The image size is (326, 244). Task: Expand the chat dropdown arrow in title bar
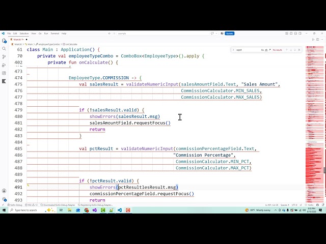click(216, 34)
